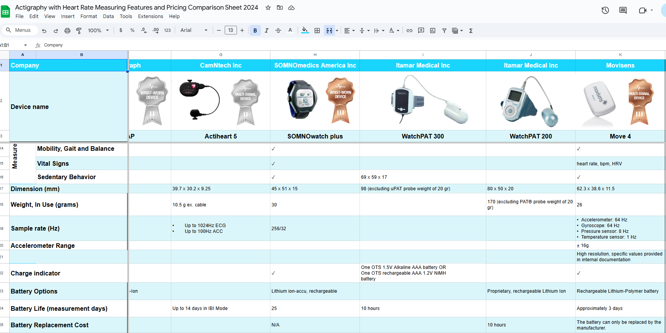Viewport: 666px width, 333px height.
Task: Rename the document title
Action: (136, 7)
